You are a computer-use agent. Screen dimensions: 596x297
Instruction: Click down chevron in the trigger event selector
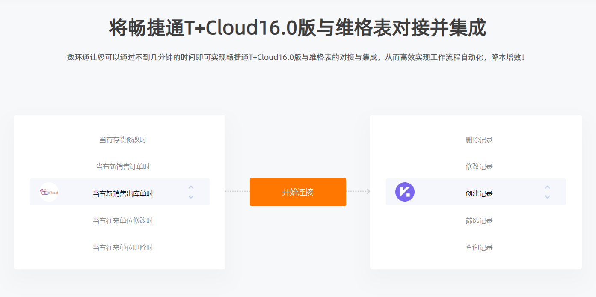click(191, 197)
